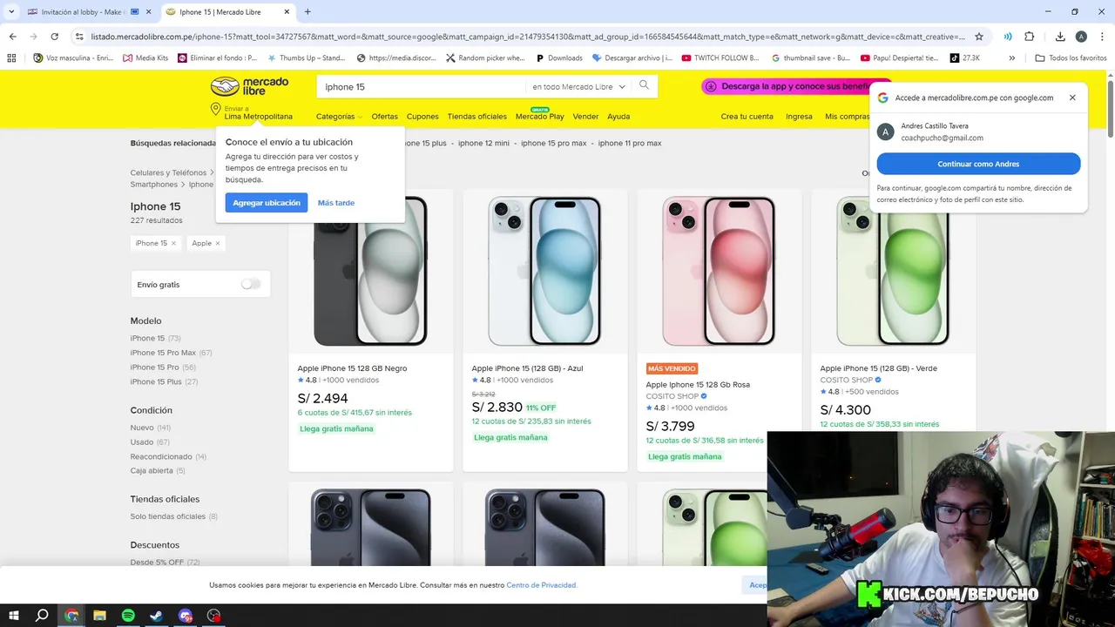Open Steam from the taskbar

pyautogui.click(x=157, y=616)
